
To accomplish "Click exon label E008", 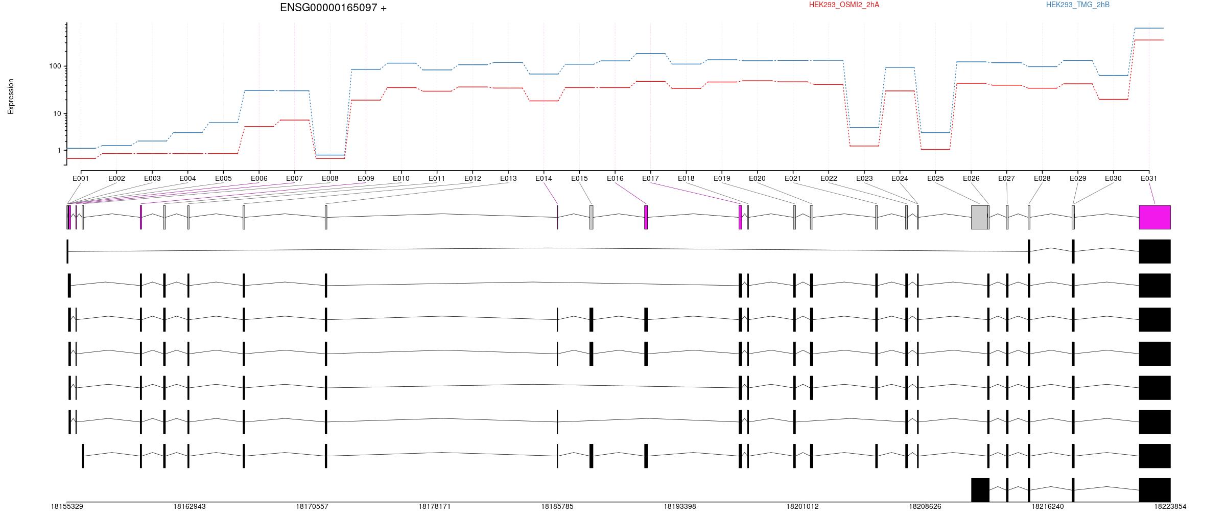I will coord(330,178).
